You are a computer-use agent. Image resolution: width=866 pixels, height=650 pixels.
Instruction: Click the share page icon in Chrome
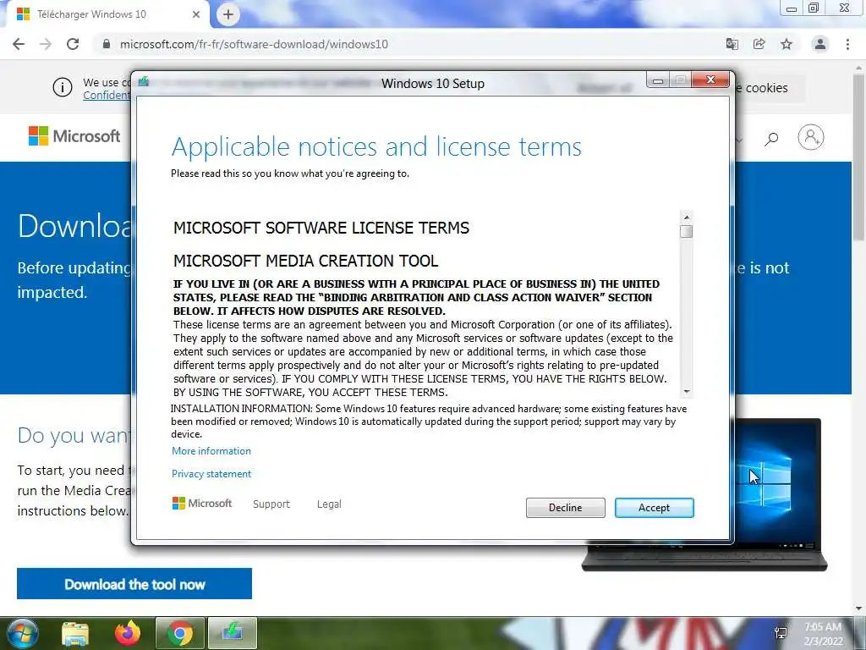tap(759, 44)
